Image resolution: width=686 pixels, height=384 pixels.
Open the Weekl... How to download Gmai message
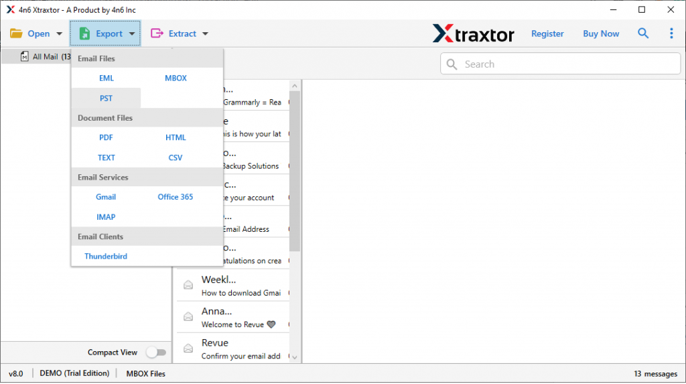point(233,285)
